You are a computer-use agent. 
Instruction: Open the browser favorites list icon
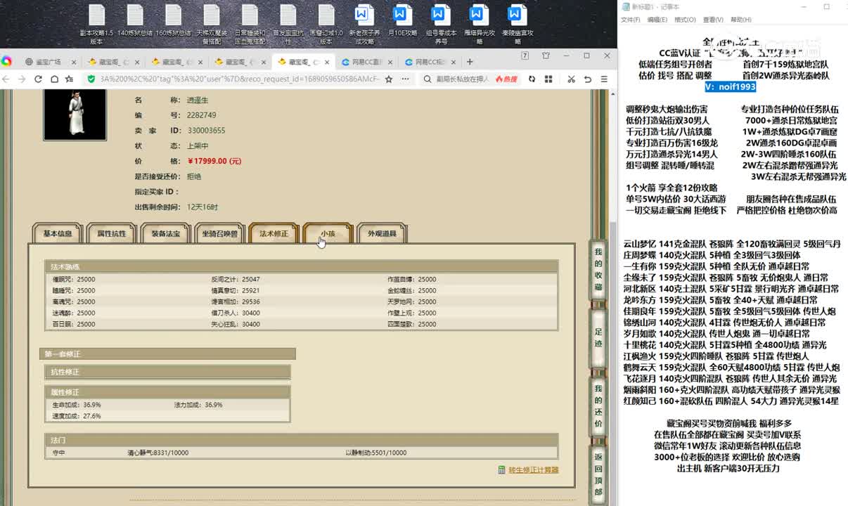[x=69, y=79]
